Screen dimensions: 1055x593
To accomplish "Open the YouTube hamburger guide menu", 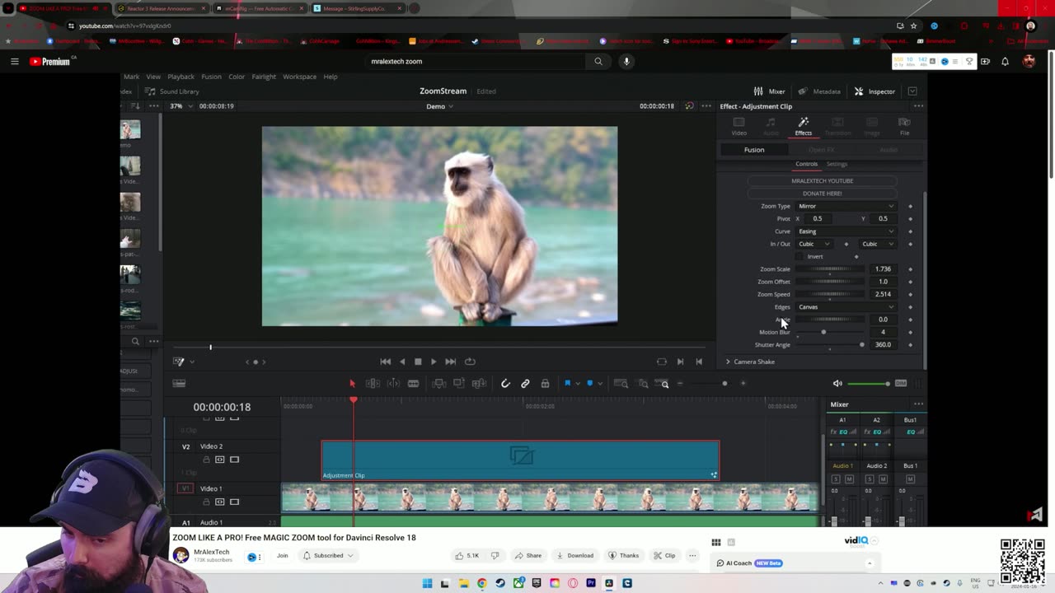I will tap(14, 61).
